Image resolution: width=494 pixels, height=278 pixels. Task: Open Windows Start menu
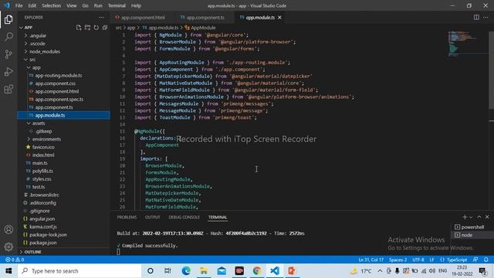pyautogui.click(x=8, y=271)
